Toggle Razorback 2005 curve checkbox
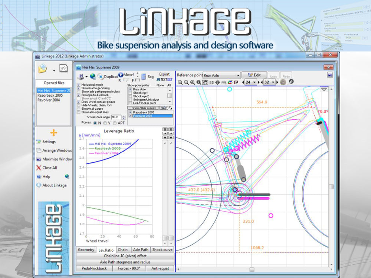The width and height of the screenshot is (371, 278). point(130,112)
